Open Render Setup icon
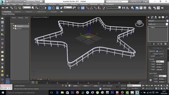Screen dimensions: 169x95 coord(154,8)
